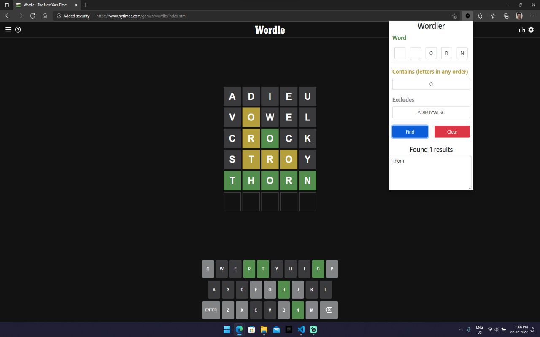Select the green R key on the keyboard
540x337 pixels.
pos(249,269)
